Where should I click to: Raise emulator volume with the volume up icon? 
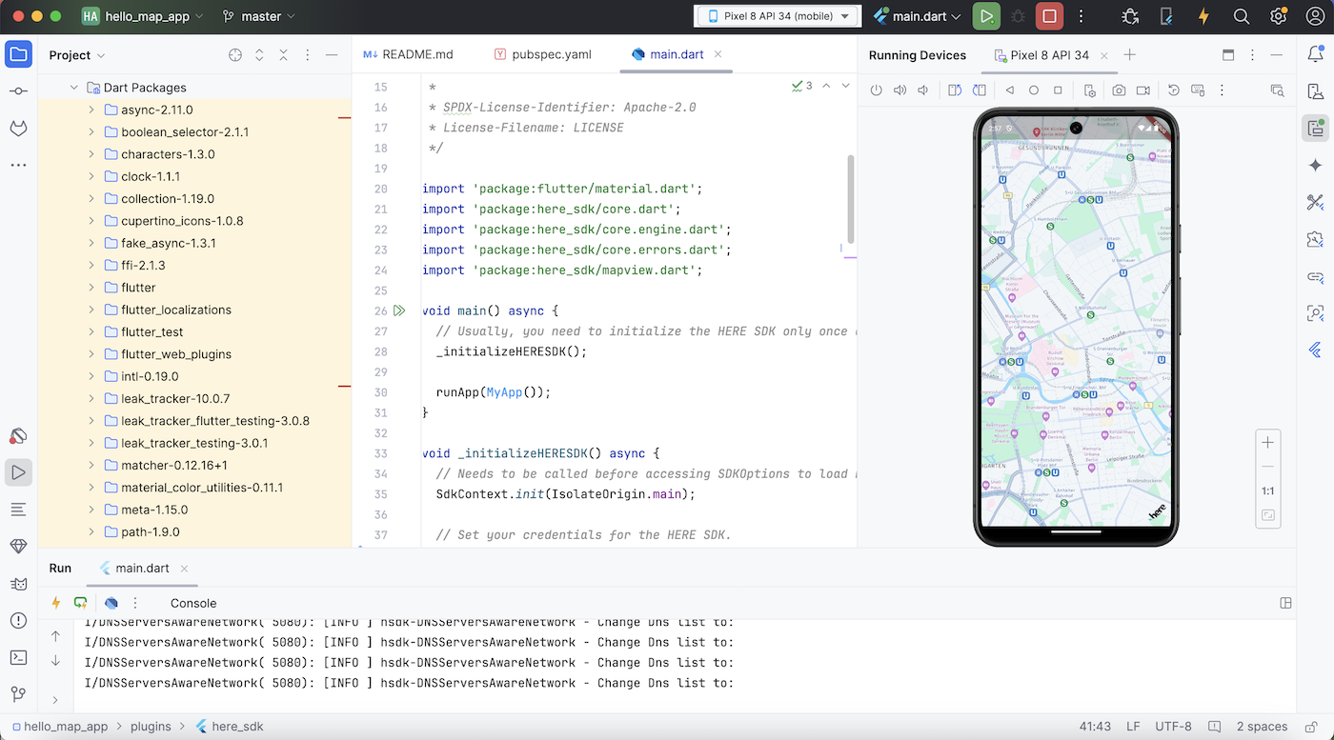900,90
